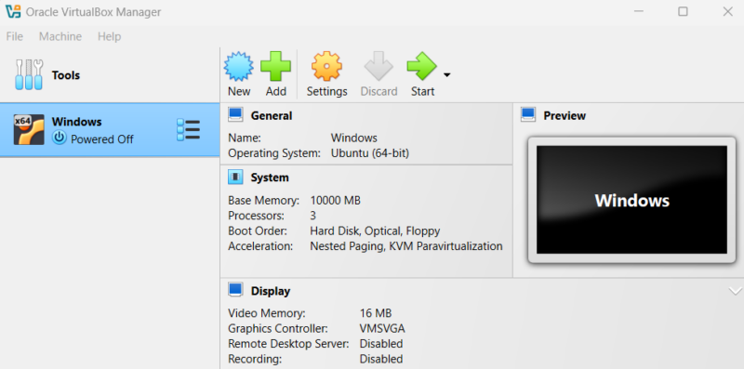
Task: Click the 'VMSVGA' graphics controller value
Action: [382, 328]
